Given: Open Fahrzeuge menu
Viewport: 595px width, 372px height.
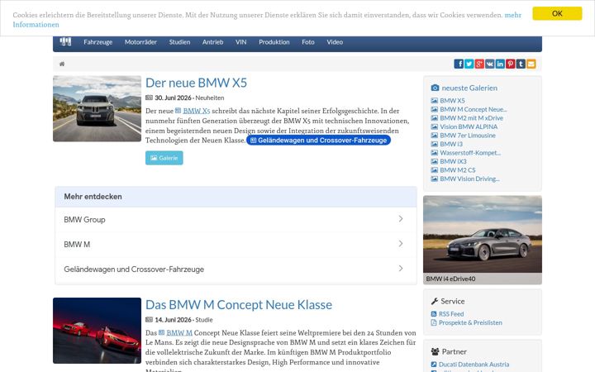Looking at the screenshot, I should pos(98,42).
